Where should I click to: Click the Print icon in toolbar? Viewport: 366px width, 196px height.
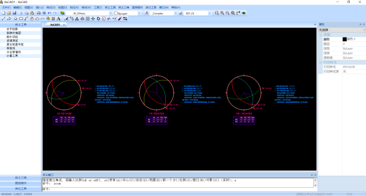click(39, 13)
